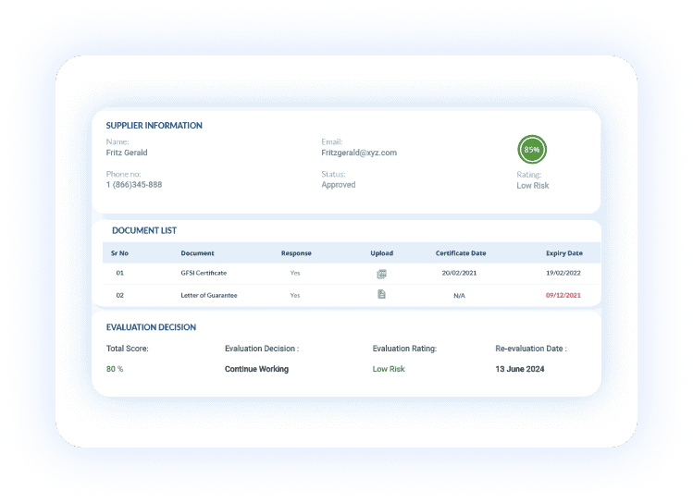Screen dimensions: 693x503
Task: Click the DOCUMENT LIST heading
Action: click(x=144, y=230)
